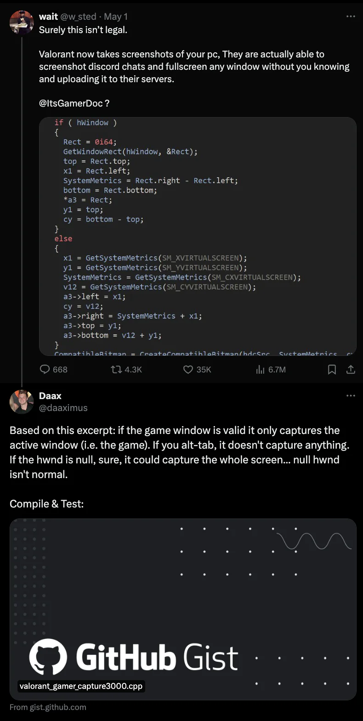The width and height of the screenshot is (363, 721).
Task: Retweet the post with 4.3K reposts
Action: click(126, 370)
